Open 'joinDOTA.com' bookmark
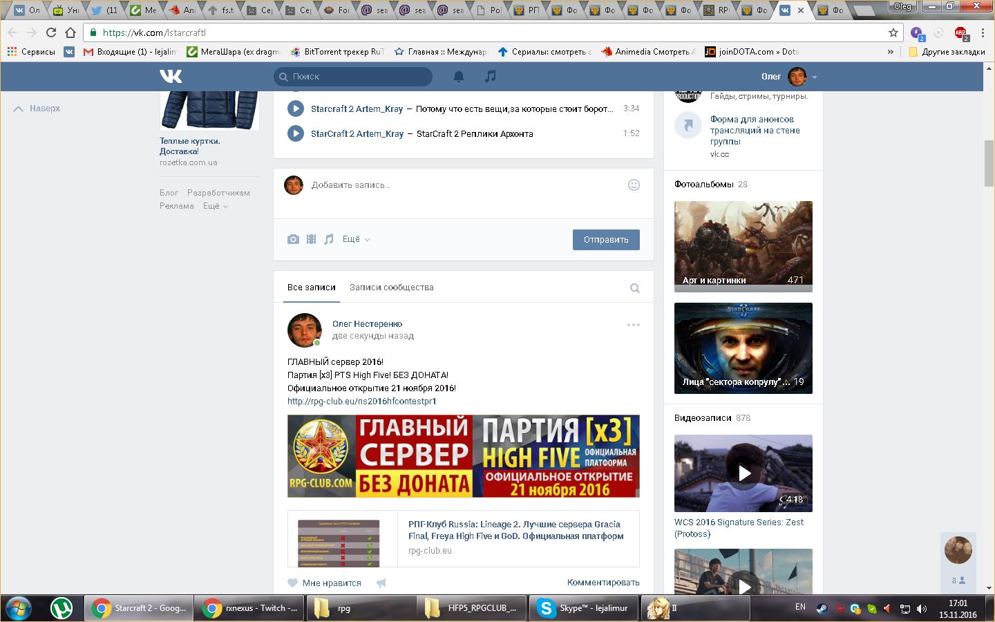Screen dimensions: 995x622 [752, 52]
